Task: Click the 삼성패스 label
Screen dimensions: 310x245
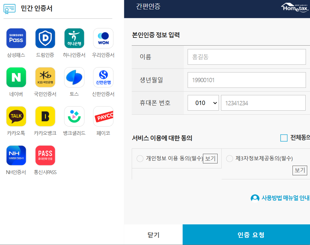Action: (x=16, y=55)
